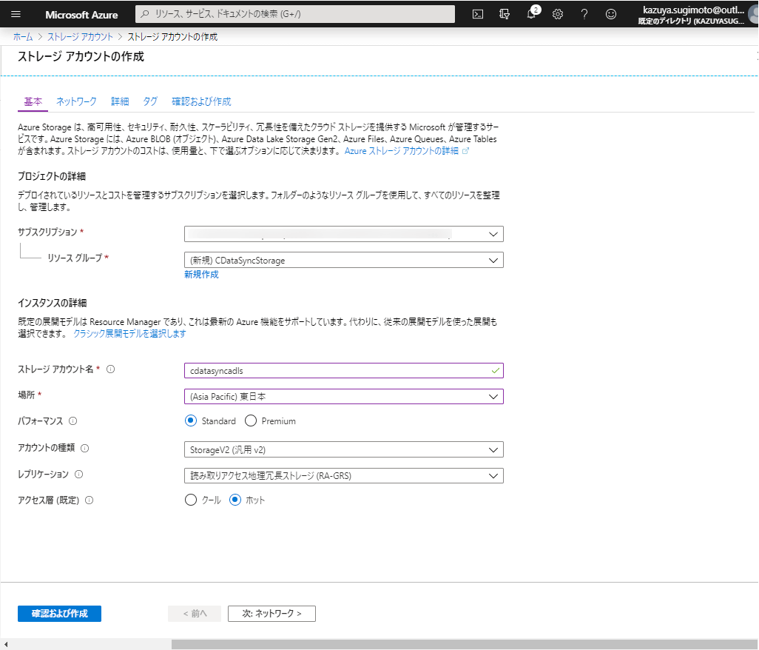
Task: Click info icon beside ストレージ アカウント名
Action: 111,369
